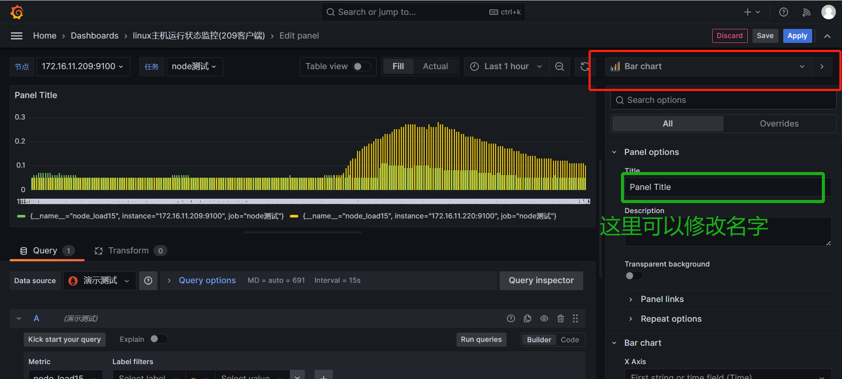Toggle the Explain switch
The width and height of the screenshot is (842, 379).
tap(158, 339)
